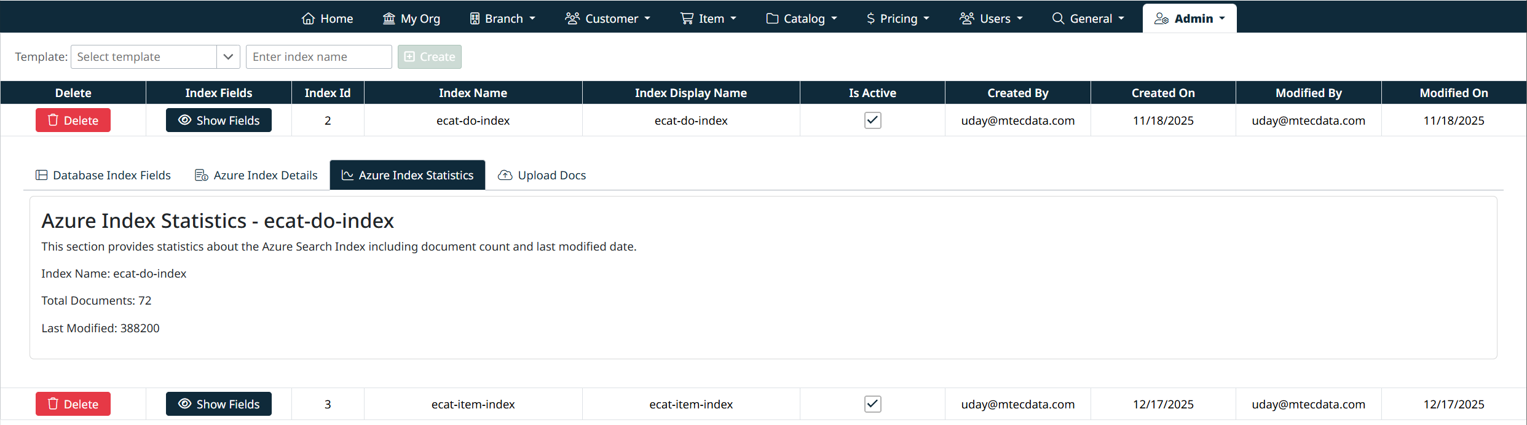Delete the ecat-do-index row

tap(73, 120)
